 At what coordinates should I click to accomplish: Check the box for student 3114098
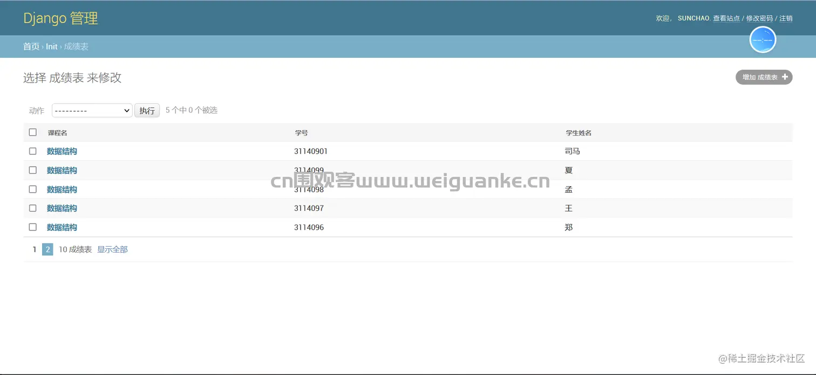click(33, 189)
